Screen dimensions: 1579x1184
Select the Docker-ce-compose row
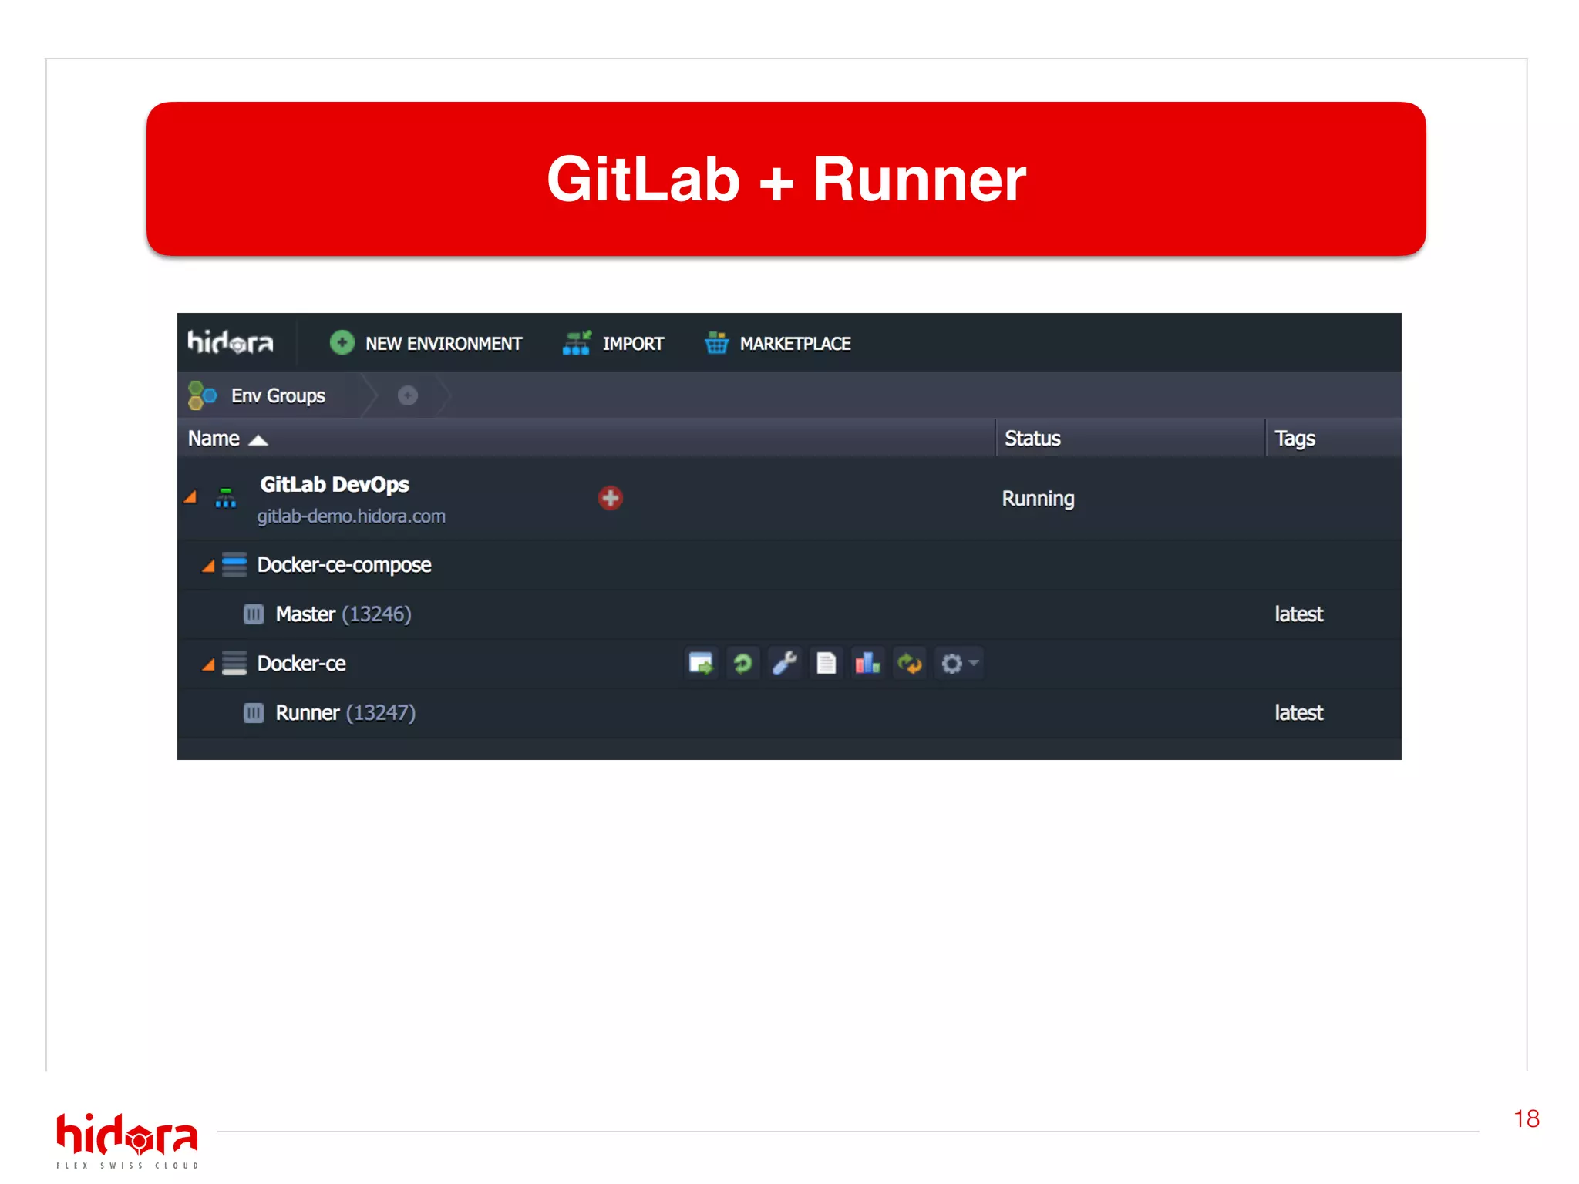(x=789, y=565)
